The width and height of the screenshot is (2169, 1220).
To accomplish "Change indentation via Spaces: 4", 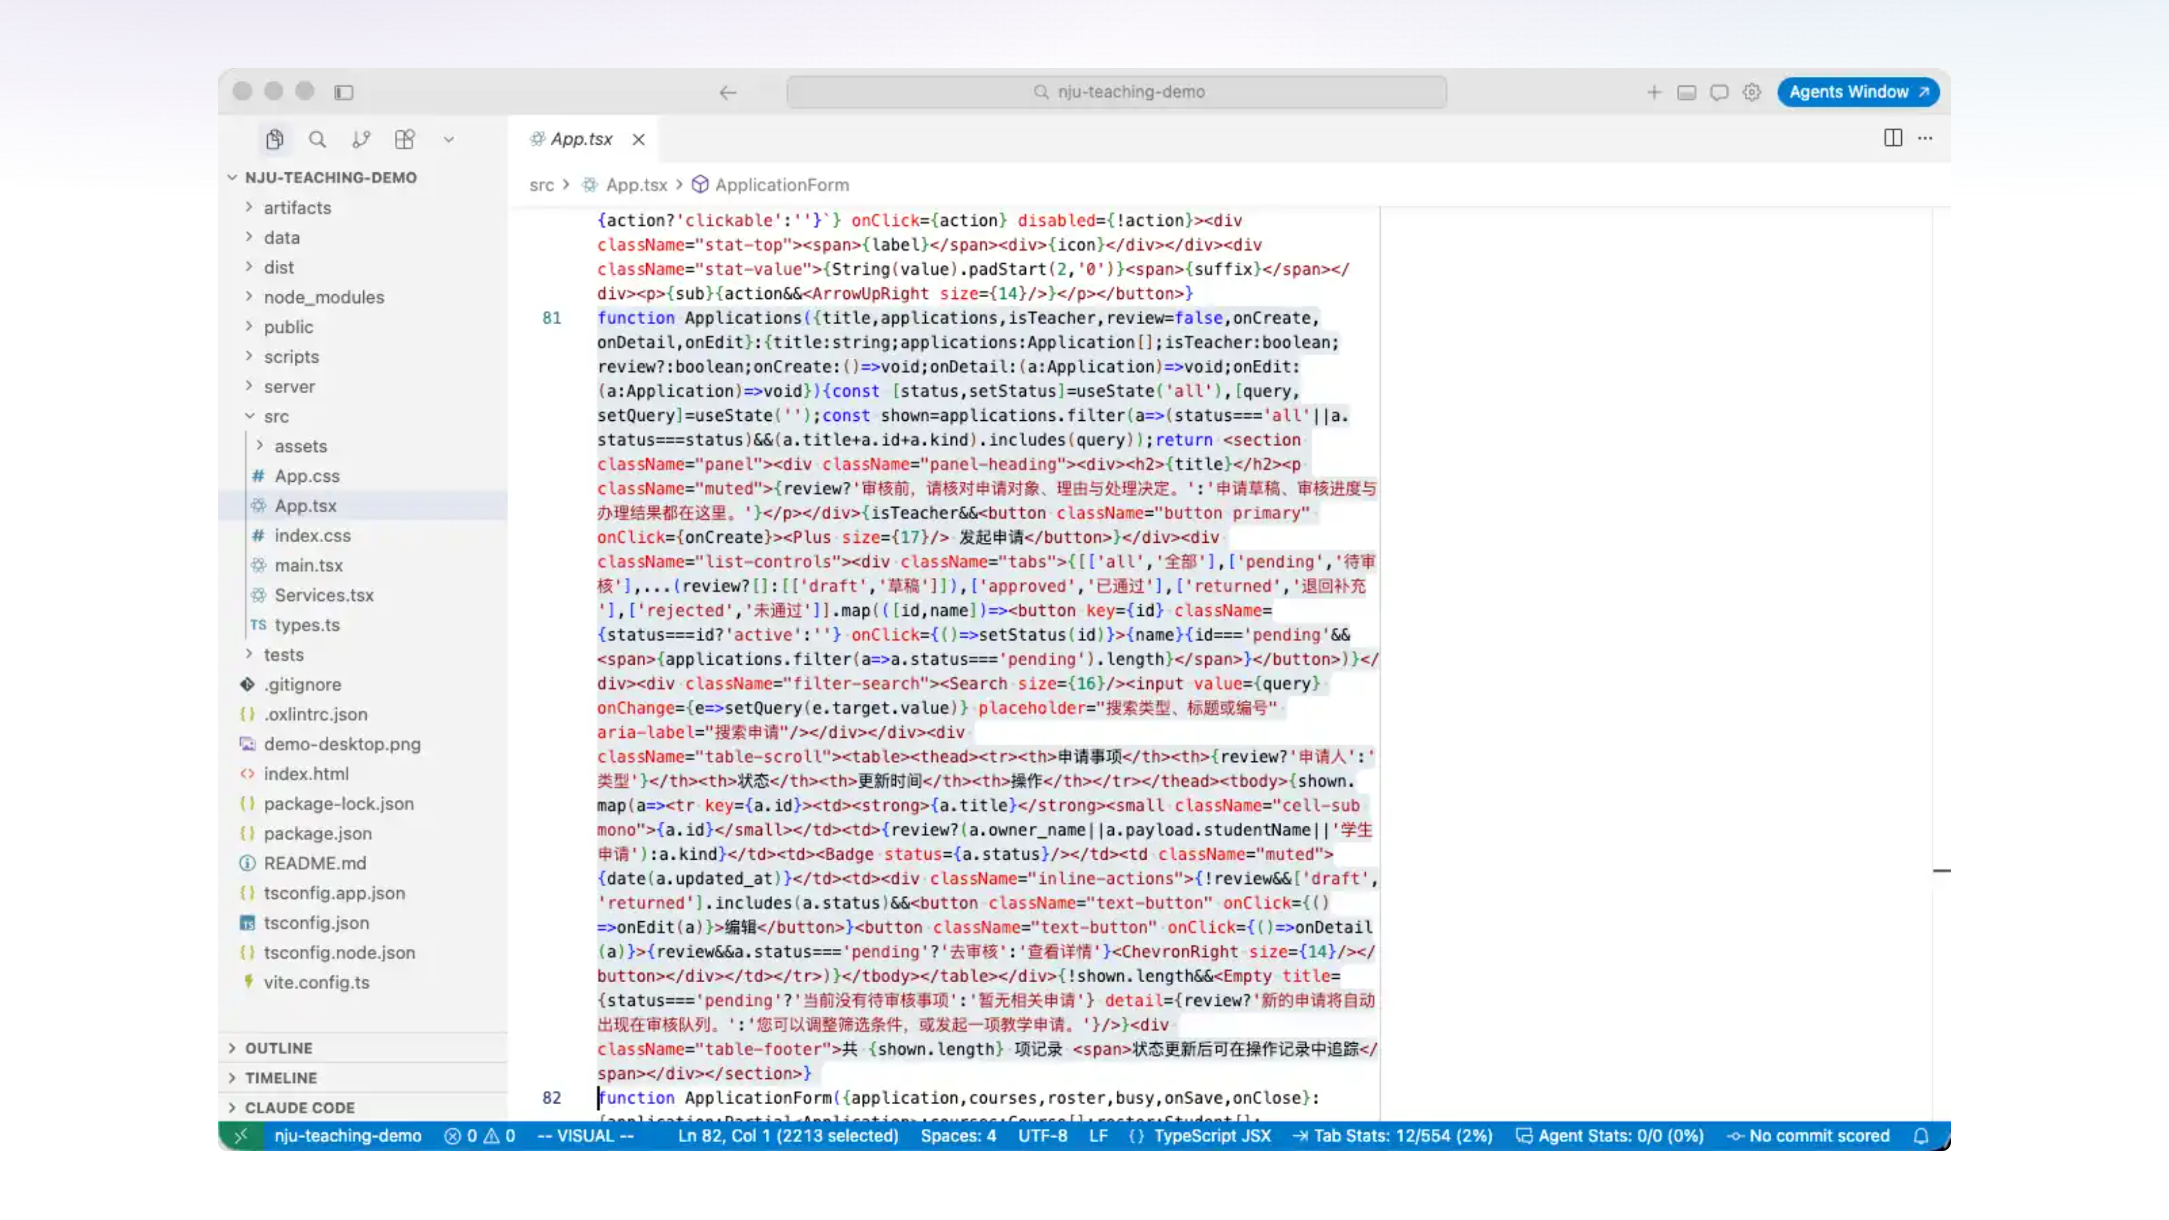I will (958, 1136).
